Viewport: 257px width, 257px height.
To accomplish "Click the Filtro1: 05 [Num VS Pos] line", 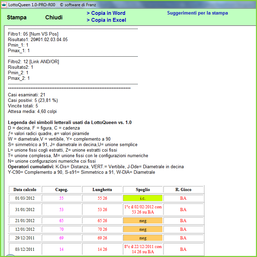I will pyautogui.click(x=33, y=34).
